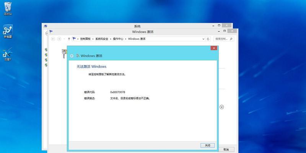Viewport: 306px width, 153px height.
Task: Click the 转至控制面板了解其他激活方法 text
Action: [107, 74]
